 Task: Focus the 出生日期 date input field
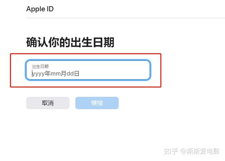(x=88, y=70)
